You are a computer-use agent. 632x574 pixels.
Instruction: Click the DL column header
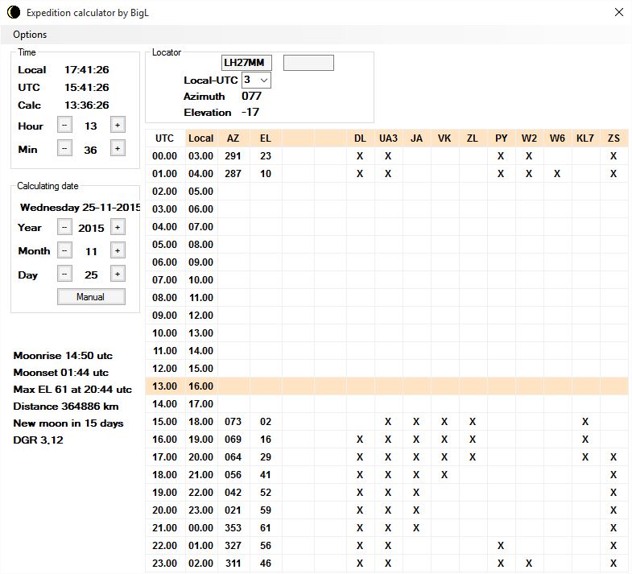click(x=360, y=138)
